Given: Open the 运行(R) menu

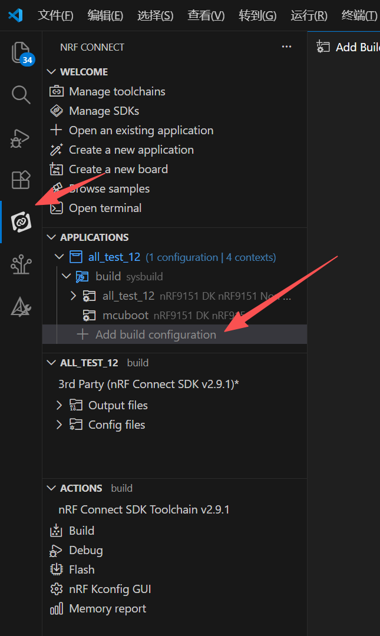Looking at the screenshot, I should [x=309, y=15].
